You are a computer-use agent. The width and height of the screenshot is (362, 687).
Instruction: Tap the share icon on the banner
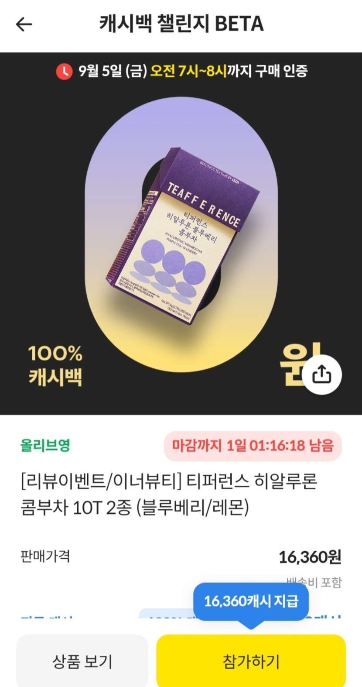(322, 375)
